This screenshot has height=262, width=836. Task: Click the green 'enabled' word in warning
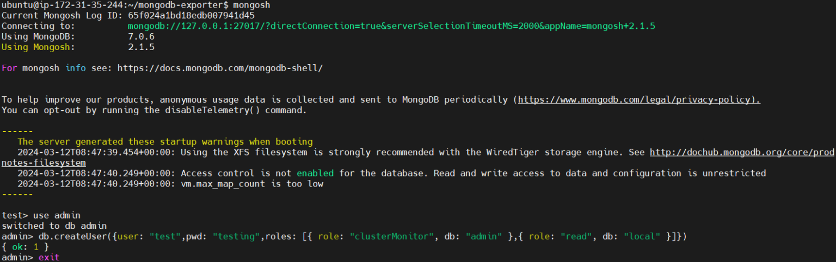pos(315,173)
